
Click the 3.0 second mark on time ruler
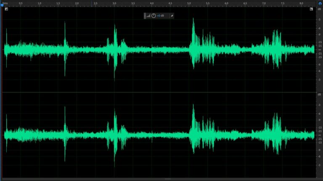[114, 3]
